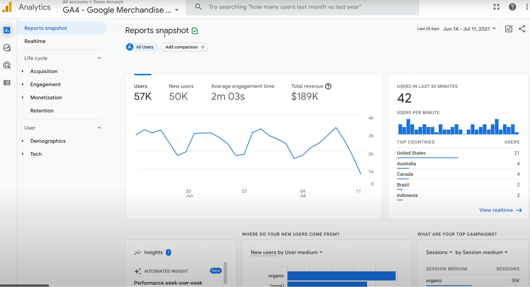Open the Explore icon in left rail

click(x=7, y=48)
